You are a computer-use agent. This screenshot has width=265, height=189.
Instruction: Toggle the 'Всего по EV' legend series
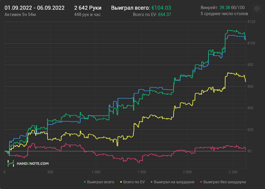pyautogui.click(x=132, y=182)
